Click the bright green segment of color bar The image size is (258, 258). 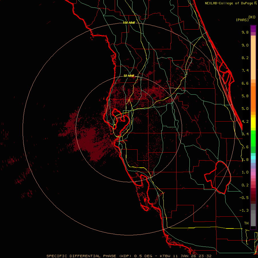pos(253,138)
